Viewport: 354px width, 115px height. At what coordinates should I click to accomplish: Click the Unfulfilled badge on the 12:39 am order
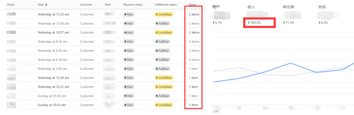point(164,78)
